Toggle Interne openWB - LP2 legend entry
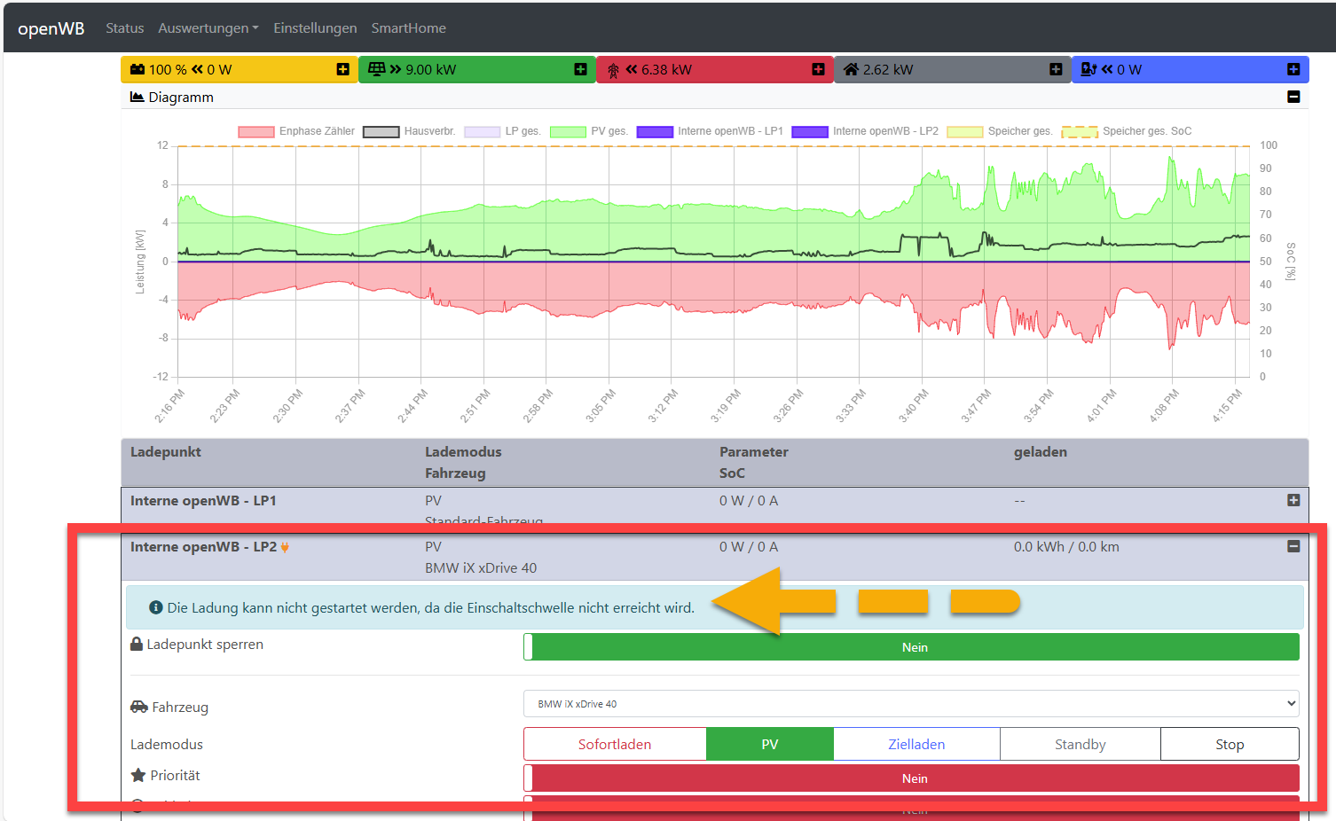This screenshot has width=1336, height=821. tap(865, 131)
